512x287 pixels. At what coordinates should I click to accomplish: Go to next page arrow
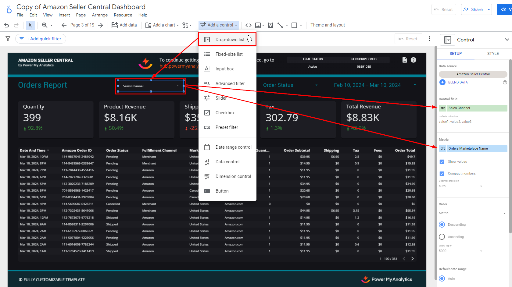pyautogui.click(x=101, y=25)
